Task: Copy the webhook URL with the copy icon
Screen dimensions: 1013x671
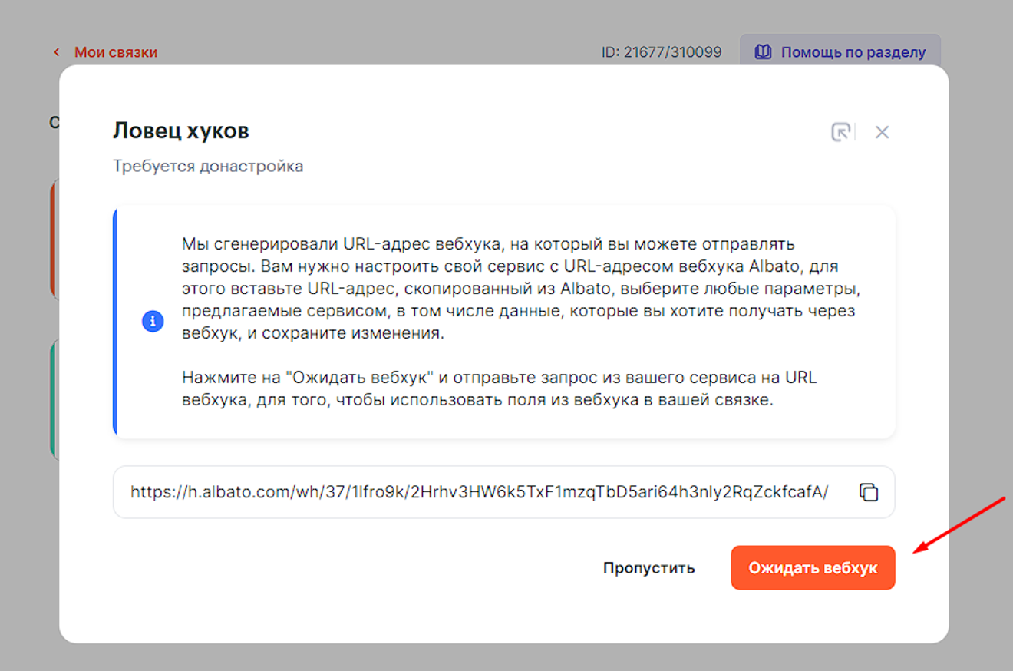Action: pyautogui.click(x=868, y=492)
